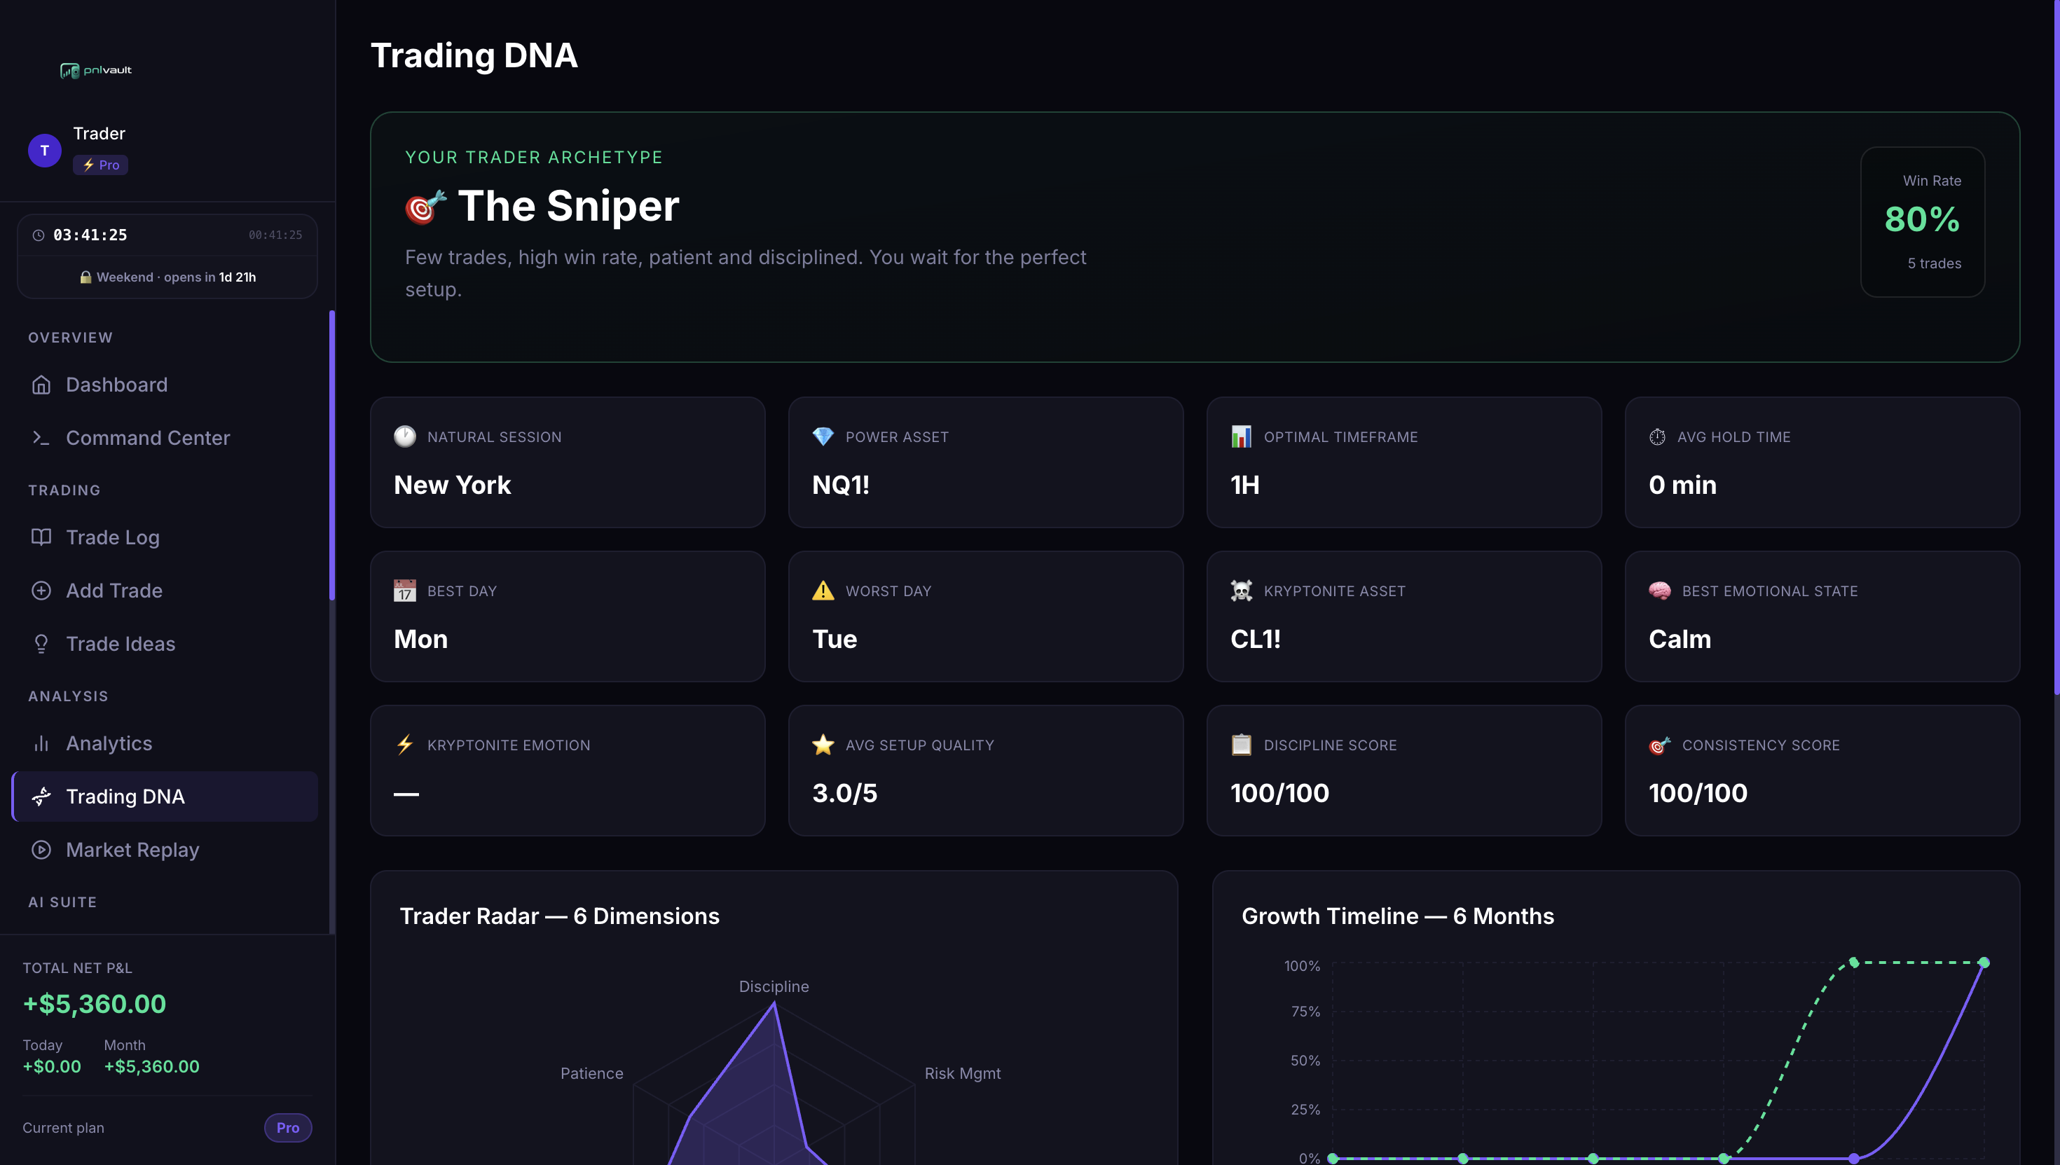This screenshot has width=2060, height=1165.
Task: Select Trading DNA menu item
Action: [x=165, y=796]
